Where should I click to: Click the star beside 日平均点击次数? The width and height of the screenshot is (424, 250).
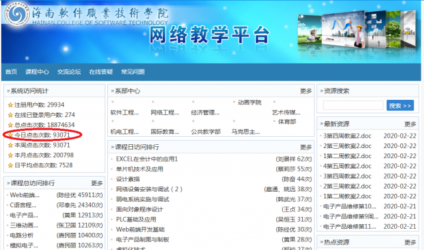[11, 165]
